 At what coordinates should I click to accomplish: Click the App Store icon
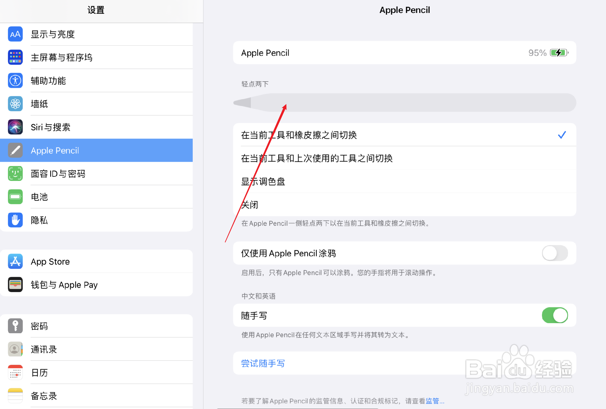tap(15, 261)
